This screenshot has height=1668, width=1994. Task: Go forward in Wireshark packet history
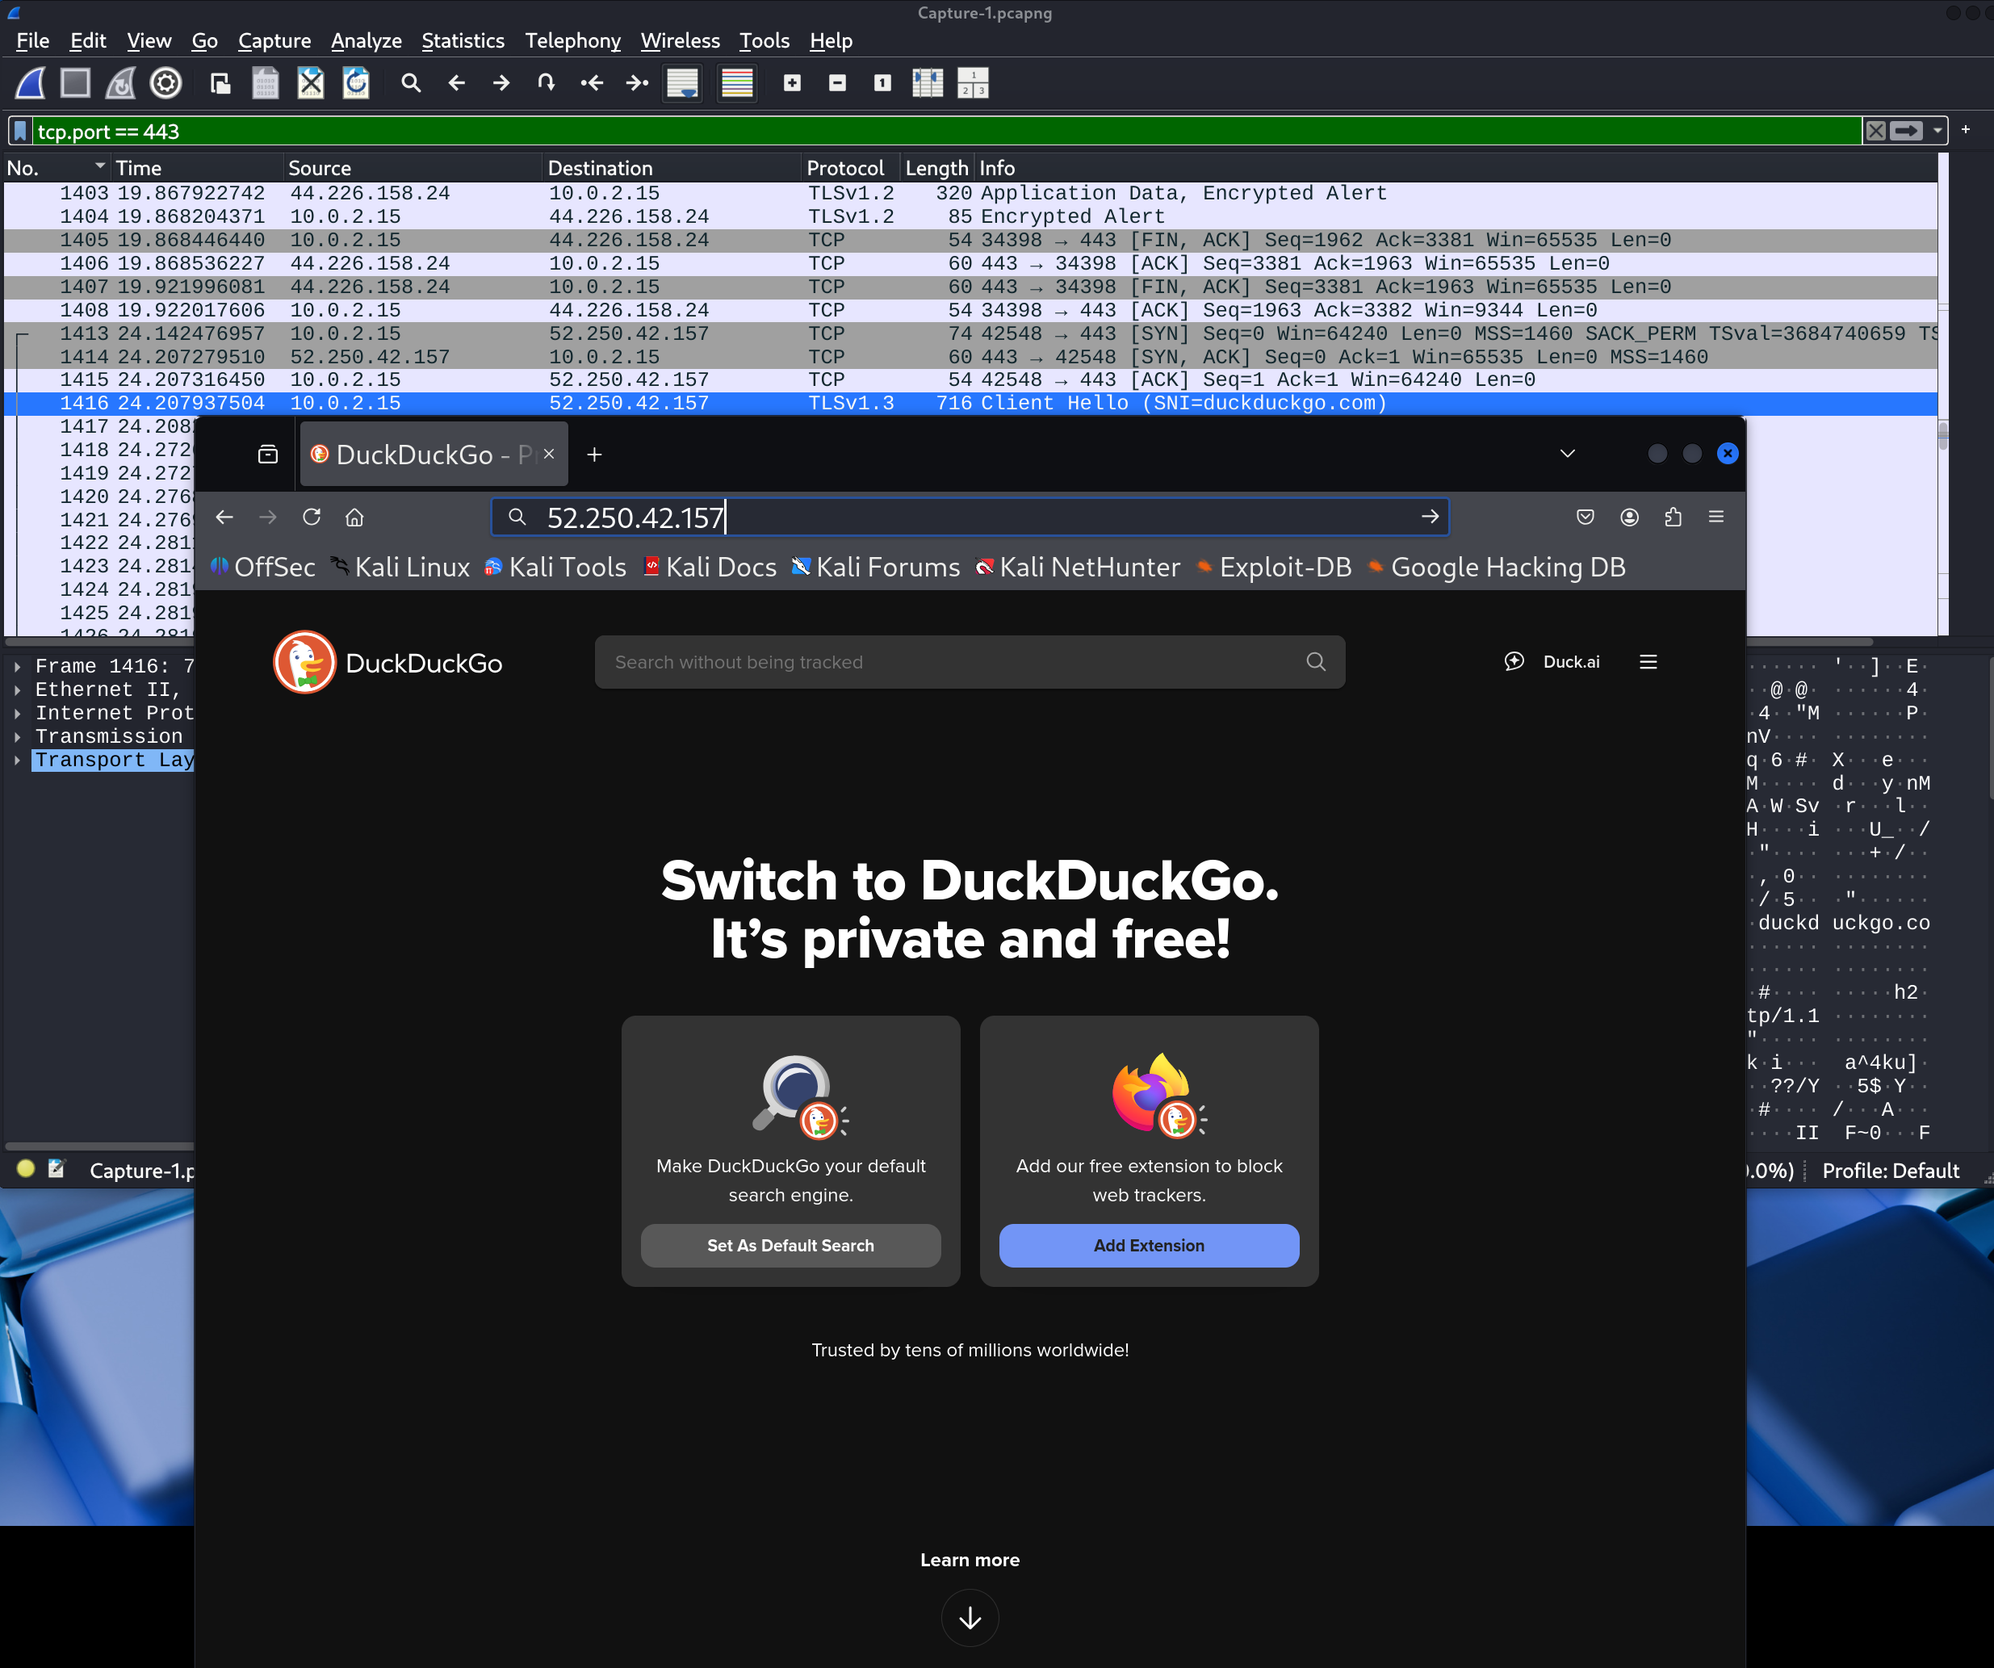(501, 83)
